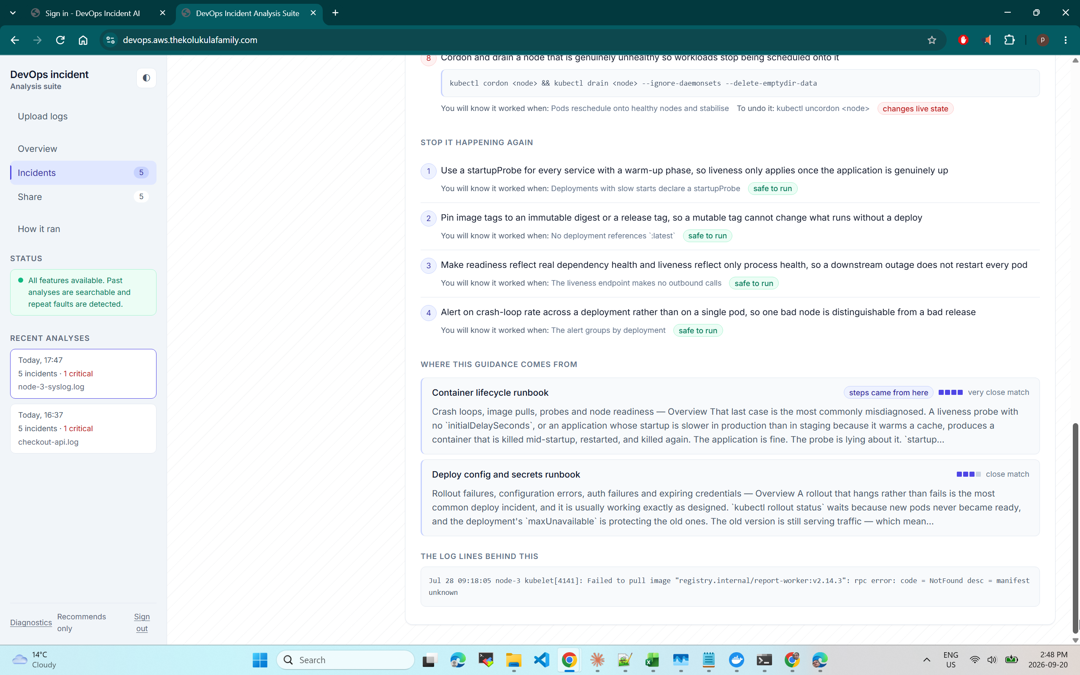Screen dimensions: 1080x675
Task: Select Incidents in the sidebar
Action: (83, 173)
